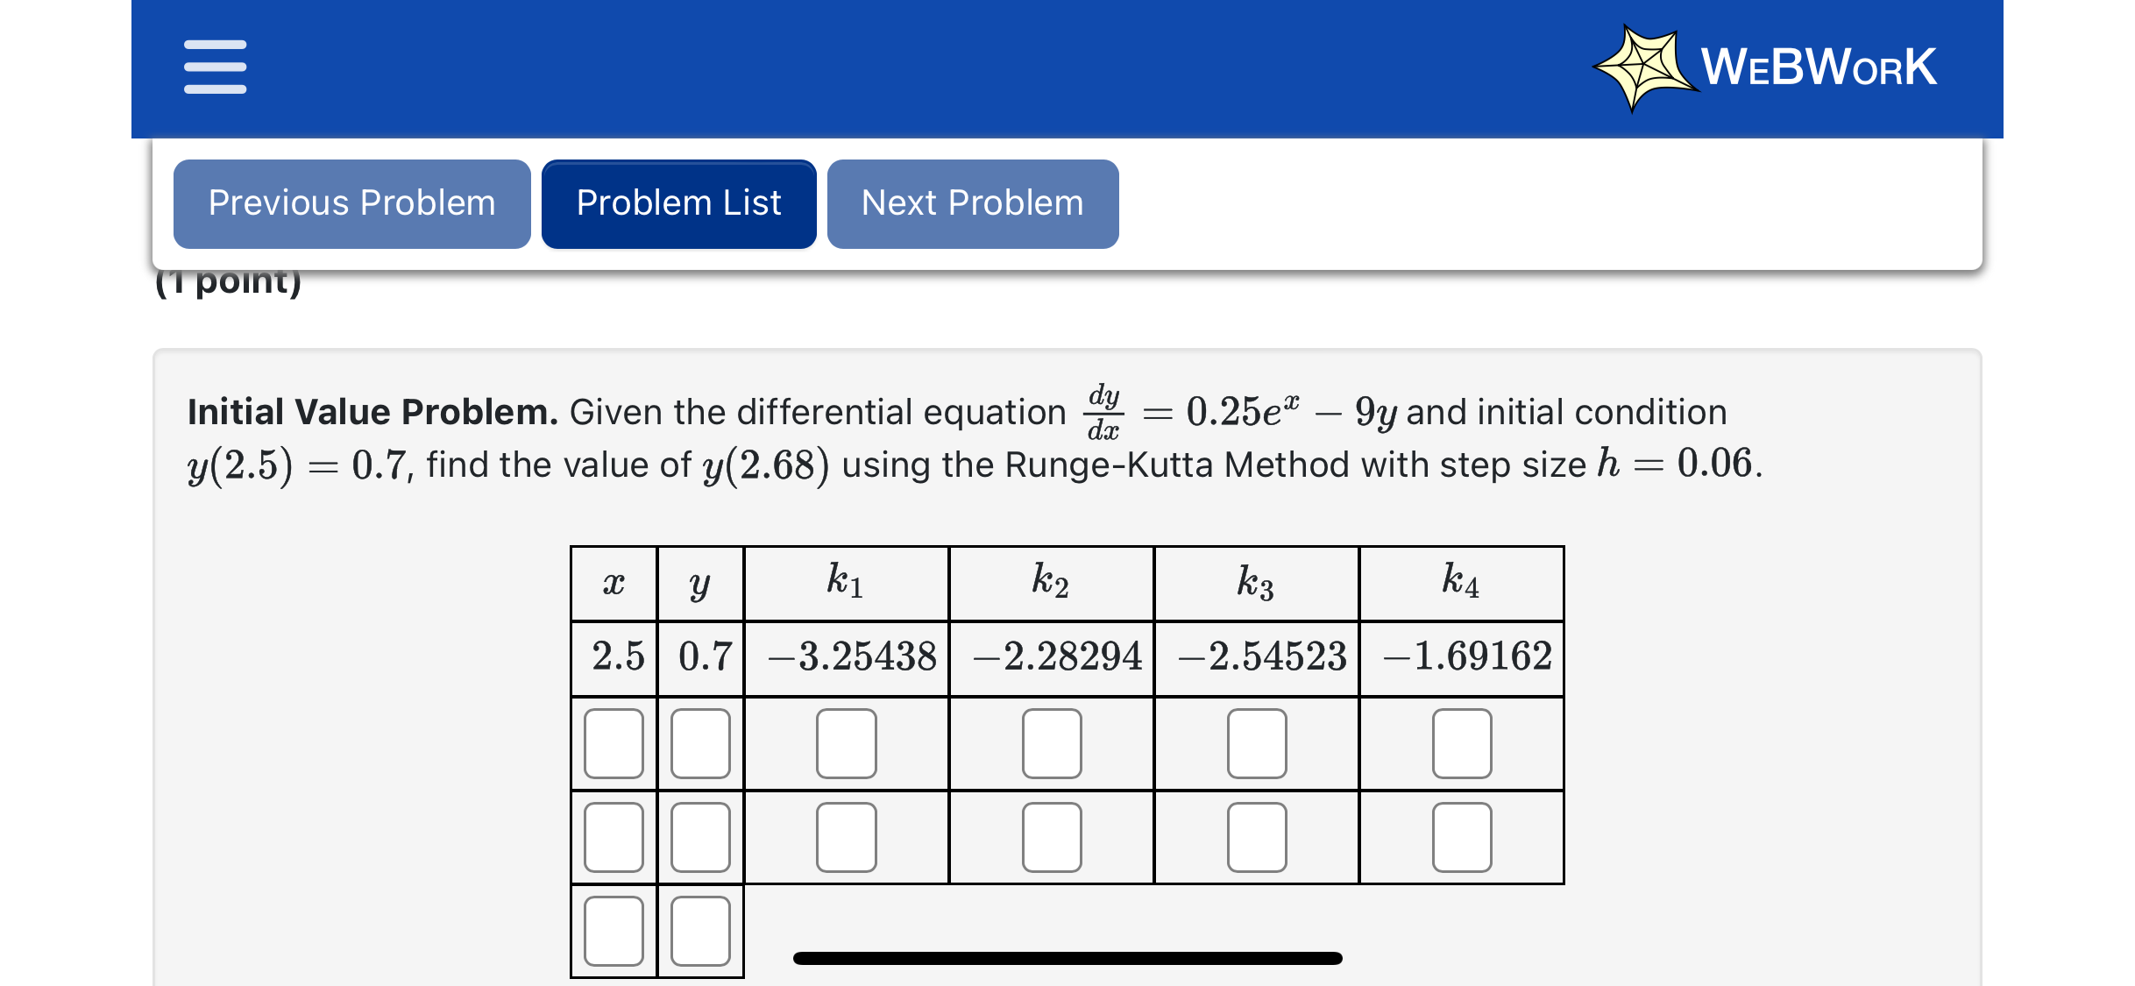Click the x input field in the third table row
The height and width of the screenshot is (986, 2135).
tap(613, 839)
